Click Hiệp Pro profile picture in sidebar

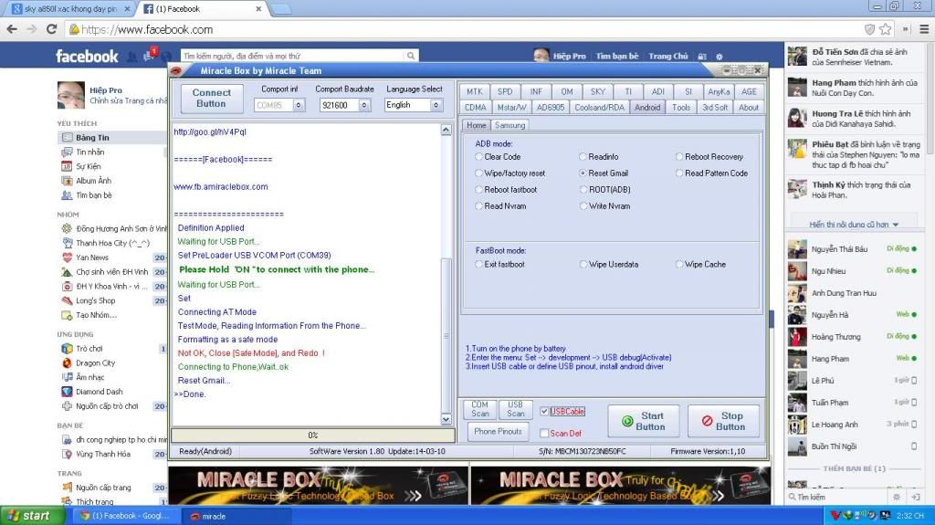click(x=71, y=95)
